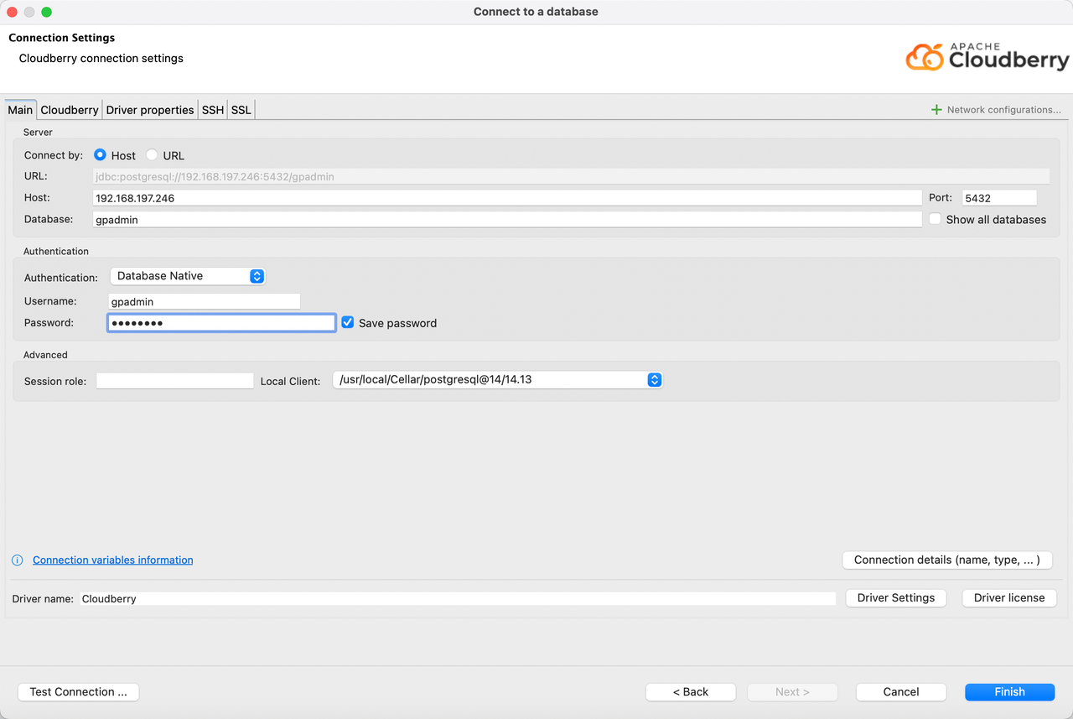This screenshot has width=1073, height=719.
Task: Click the Test Connection button
Action: (78, 692)
